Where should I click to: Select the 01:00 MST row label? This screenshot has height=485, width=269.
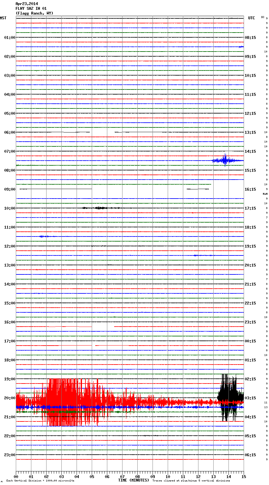[x=9, y=38]
